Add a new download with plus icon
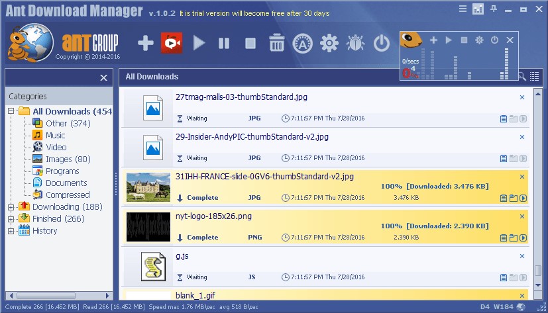This screenshot has width=548, height=313. 145,43
